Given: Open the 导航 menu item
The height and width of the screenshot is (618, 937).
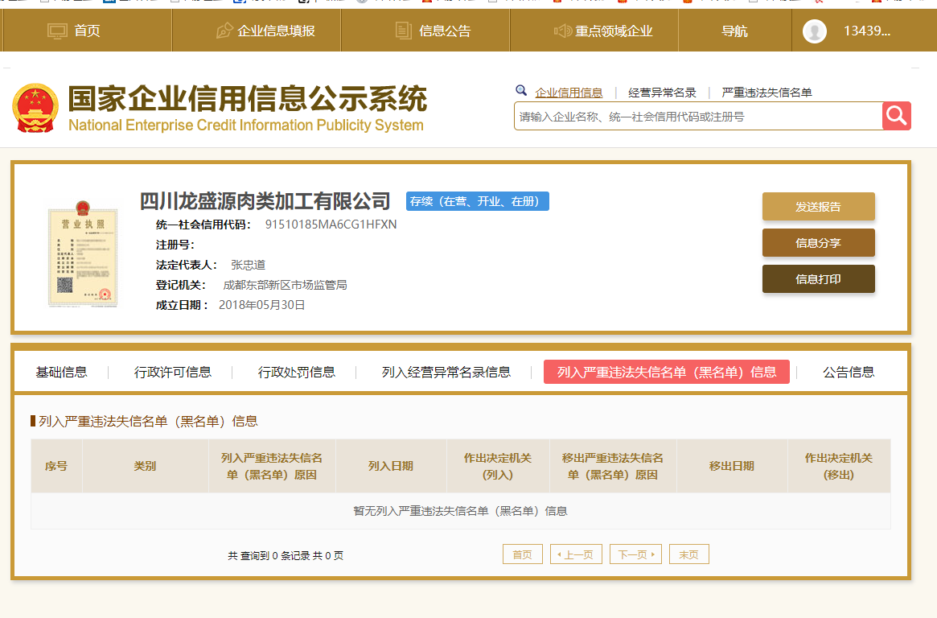Looking at the screenshot, I should tap(735, 31).
